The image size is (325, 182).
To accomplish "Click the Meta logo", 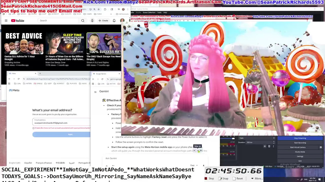I will click(14, 90).
